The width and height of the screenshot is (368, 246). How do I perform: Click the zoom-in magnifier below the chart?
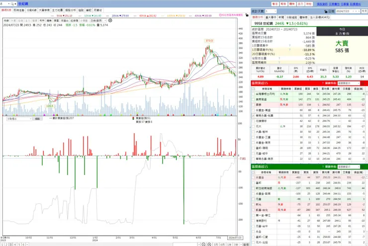pyautogui.click(x=209, y=245)
